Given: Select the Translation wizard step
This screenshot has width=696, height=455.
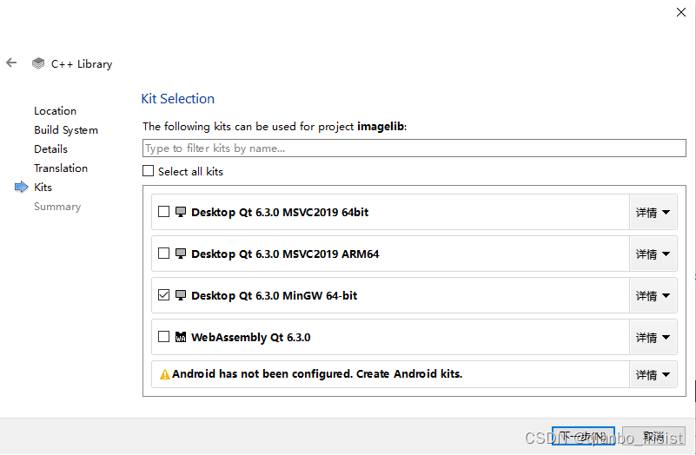Looking at the screenshot, I should coord(61,168).
